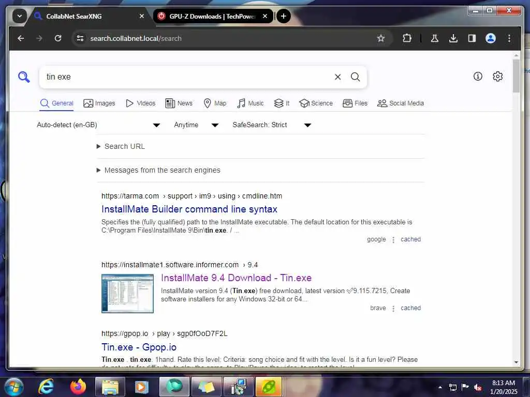This screenshot has width=530, height=397.
Task: Select the General category tab
Action: 56,103
